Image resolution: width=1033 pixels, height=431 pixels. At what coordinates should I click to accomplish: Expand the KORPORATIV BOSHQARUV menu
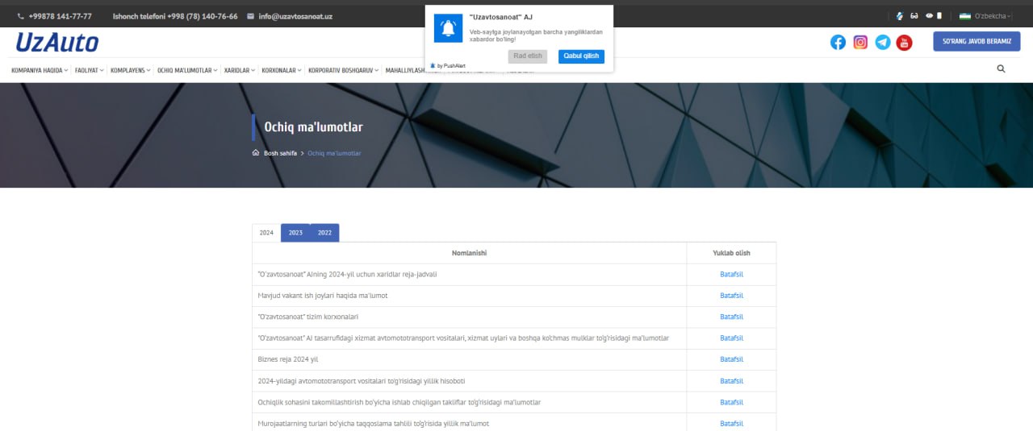[344, 70]
